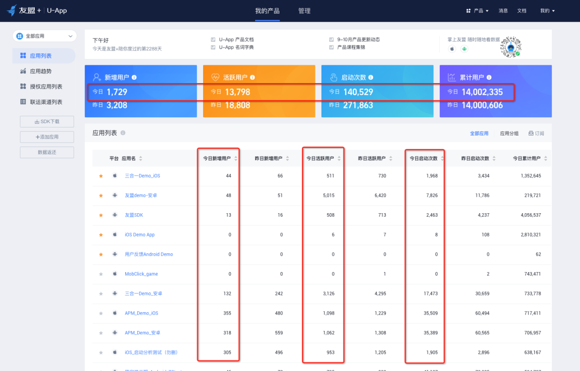Switch to the 管理 tab

click(304, 11)
